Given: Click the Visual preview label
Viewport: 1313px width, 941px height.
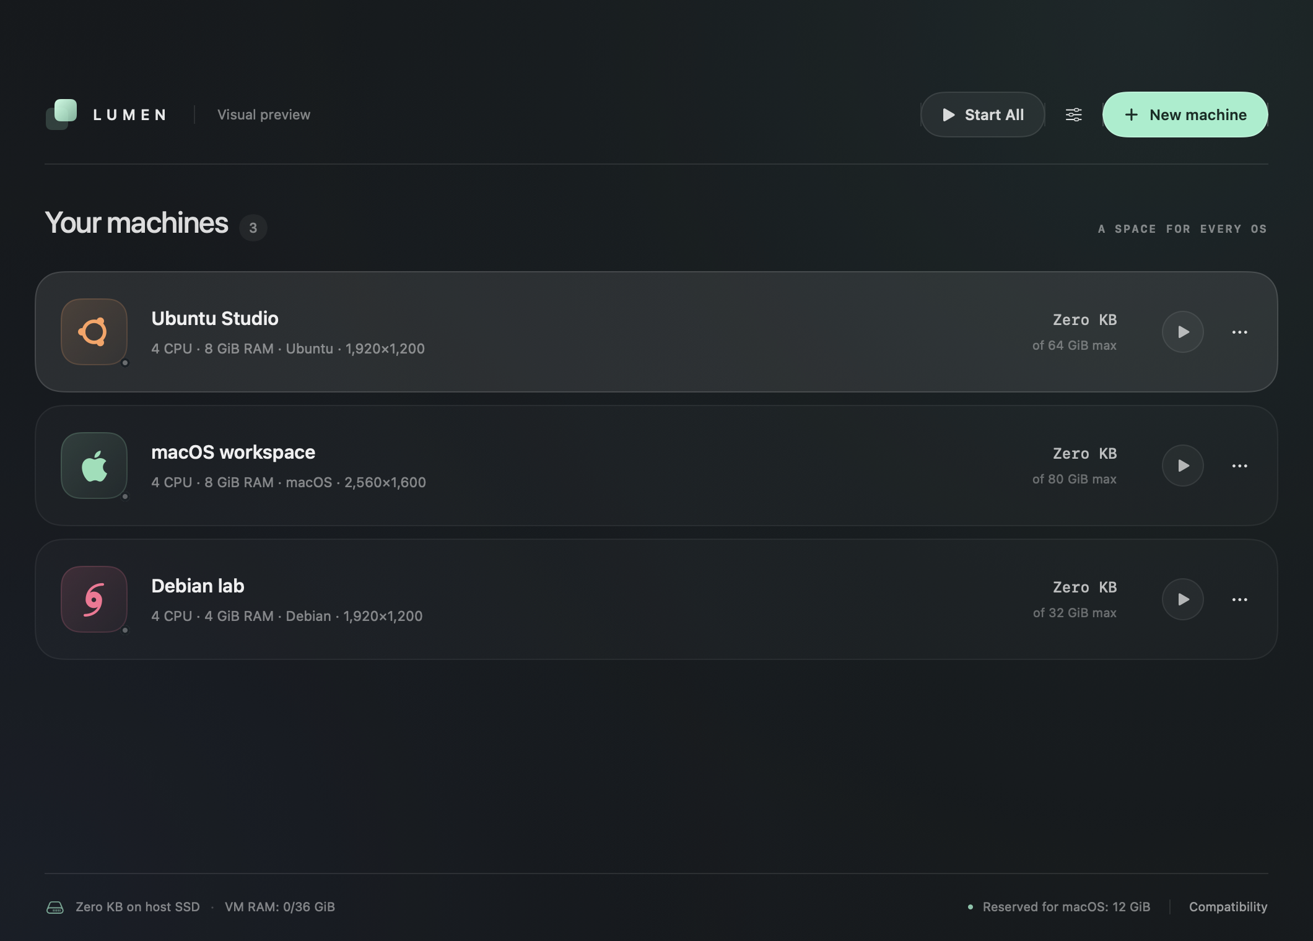Looking at the screenshot, I should point(264,115).
